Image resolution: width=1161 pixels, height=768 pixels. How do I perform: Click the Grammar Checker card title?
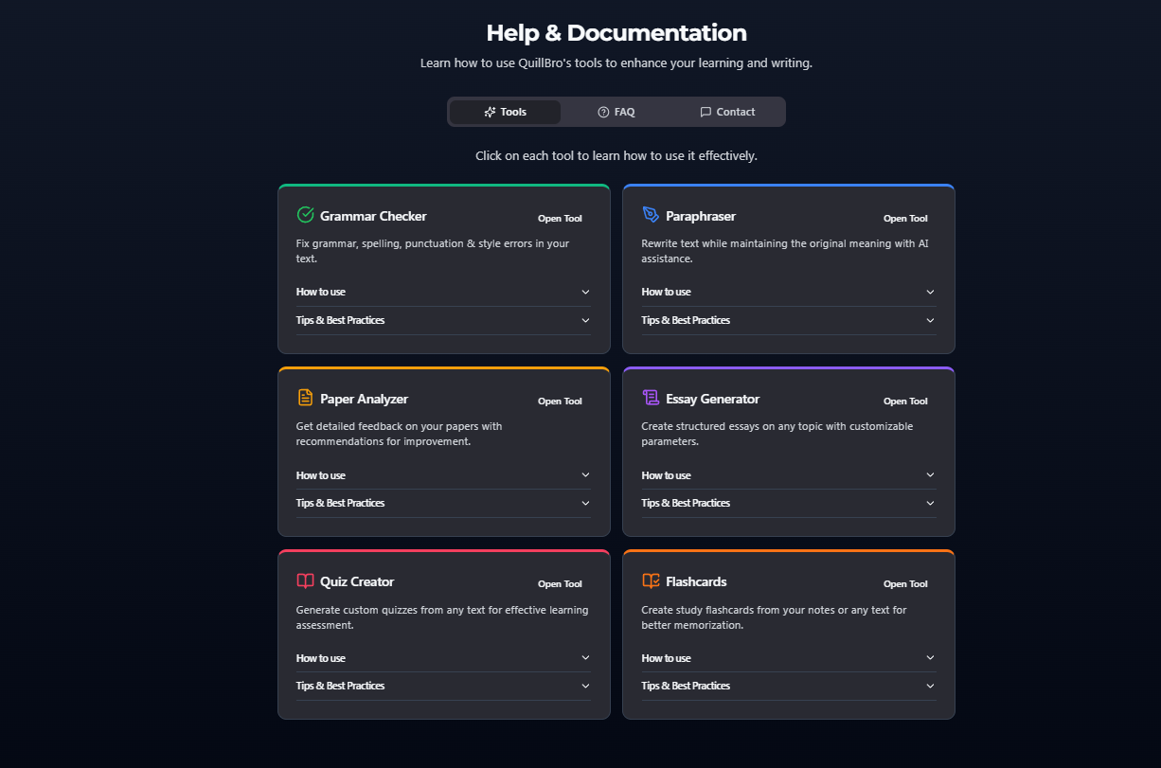(x=373, y=216)
